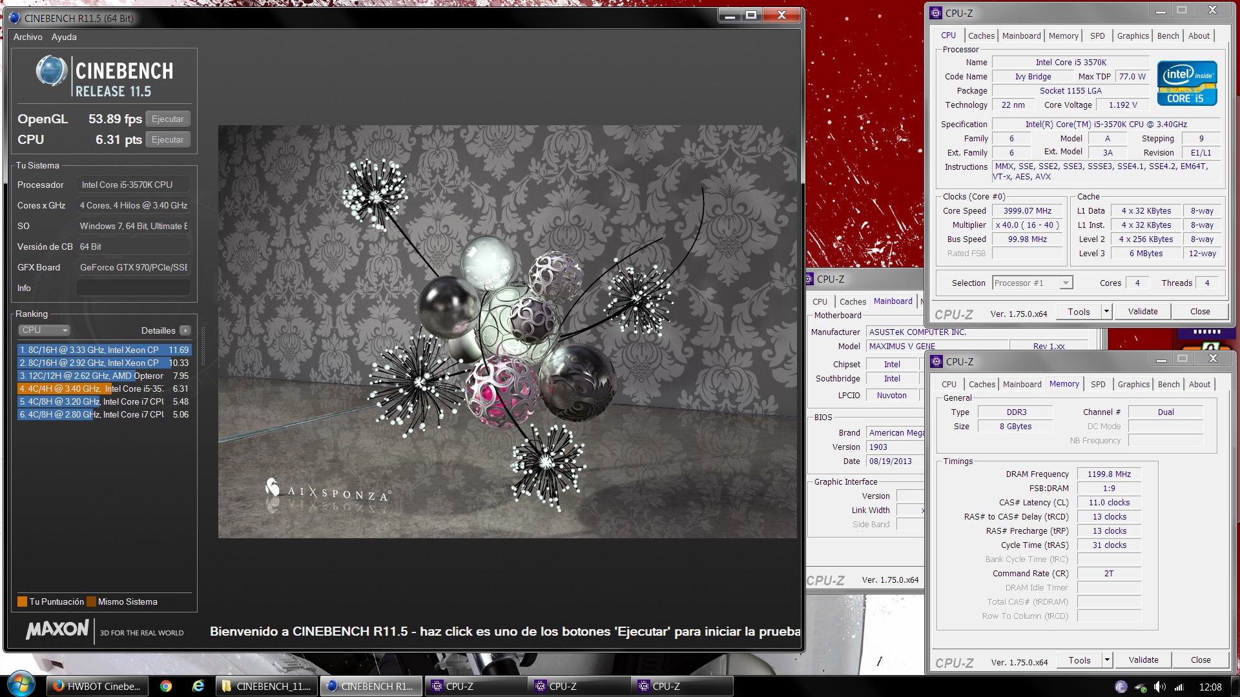This screenshot has width=1240, height=697.
Task: Switch to Mainboard tab in top CPU-Z
Action: (1021, 36)
